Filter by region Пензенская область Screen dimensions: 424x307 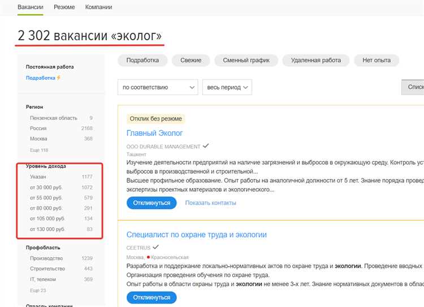coord(61,118)
